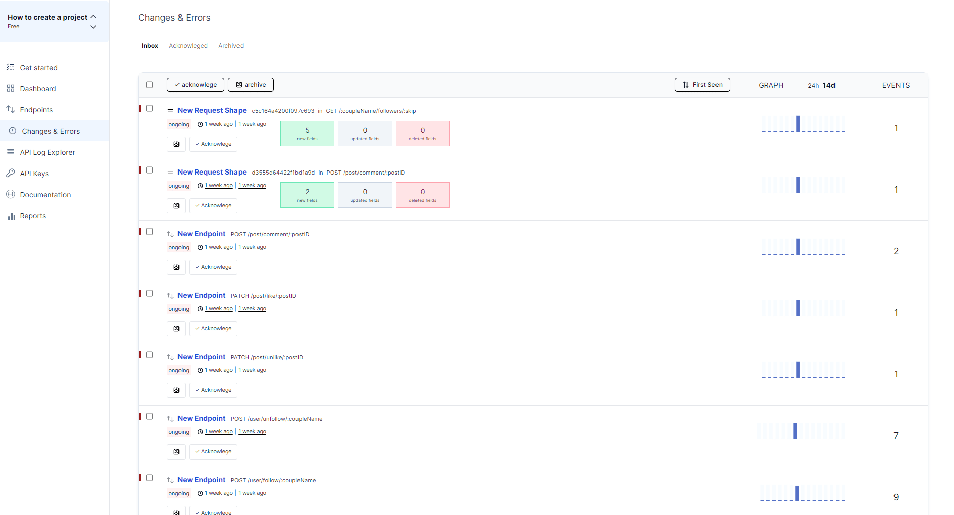The width and height of the screenshot is (954, 515).
Task: Open Reports via the bar-chart icon
Action: click(x=11, y=215)
